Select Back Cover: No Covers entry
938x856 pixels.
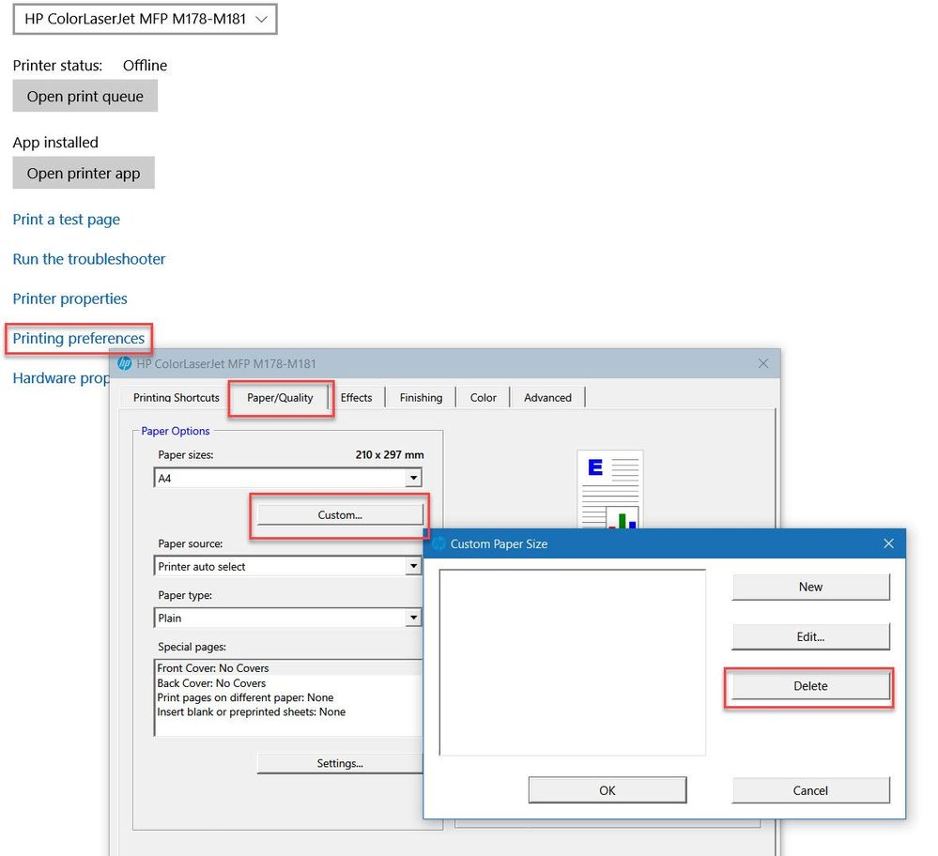288,683
